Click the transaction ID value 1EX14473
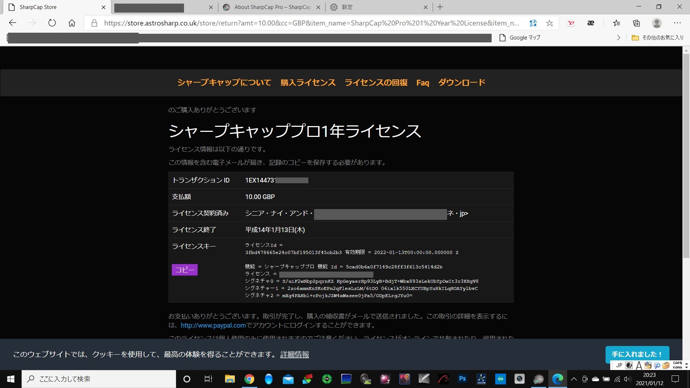 tap(260, 180)
